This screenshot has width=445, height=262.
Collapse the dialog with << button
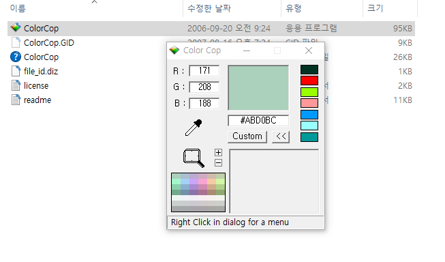(x=281, y=136)
